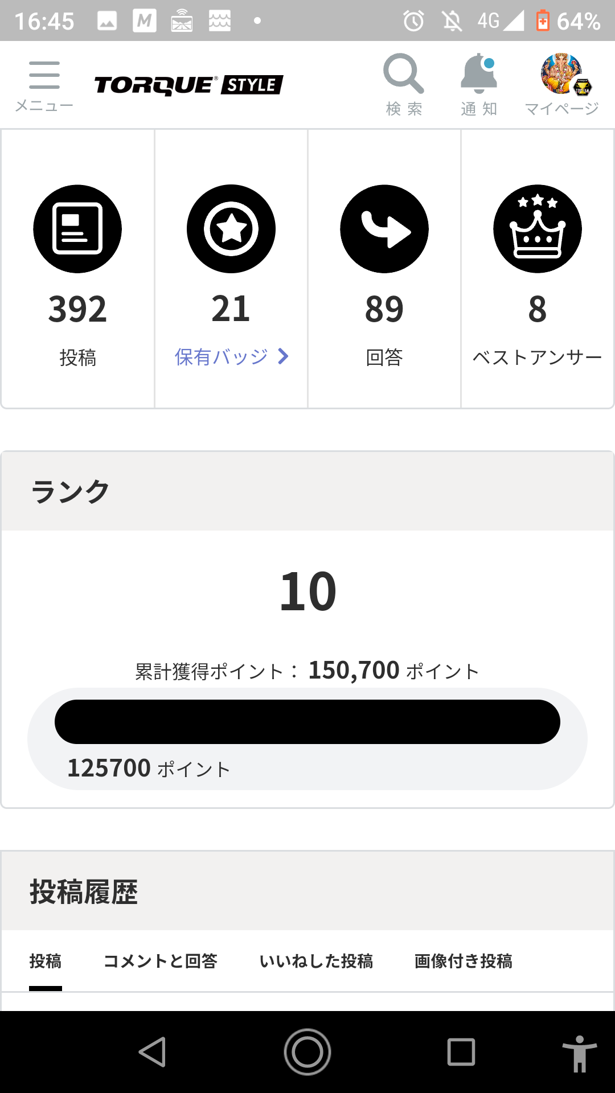Click the rank points progress bar

[x=307, y=722]
